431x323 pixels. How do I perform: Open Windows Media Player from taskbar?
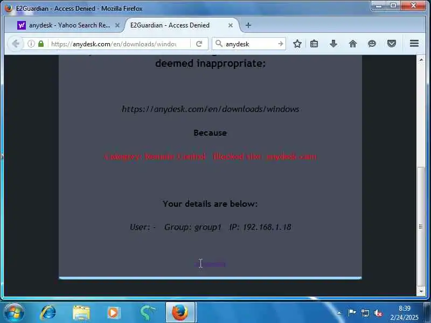tap(114, 313)
